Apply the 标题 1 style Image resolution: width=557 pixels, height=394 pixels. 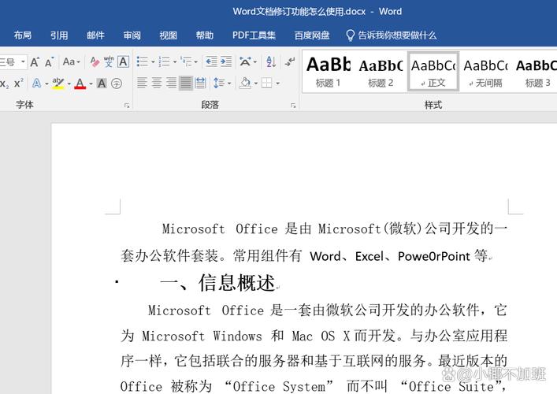pyautogui.click(x=329, y=72)
